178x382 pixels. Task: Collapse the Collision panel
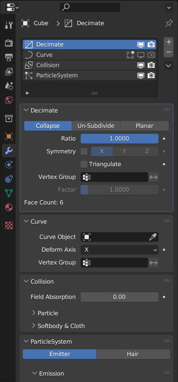pos(26,281)
